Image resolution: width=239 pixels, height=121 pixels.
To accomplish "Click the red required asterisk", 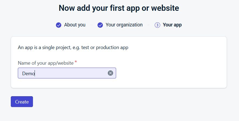I will point(76,62).
